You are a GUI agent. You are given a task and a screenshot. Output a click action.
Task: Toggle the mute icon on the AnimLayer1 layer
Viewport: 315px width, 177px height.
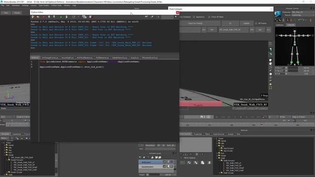point(172,162)
